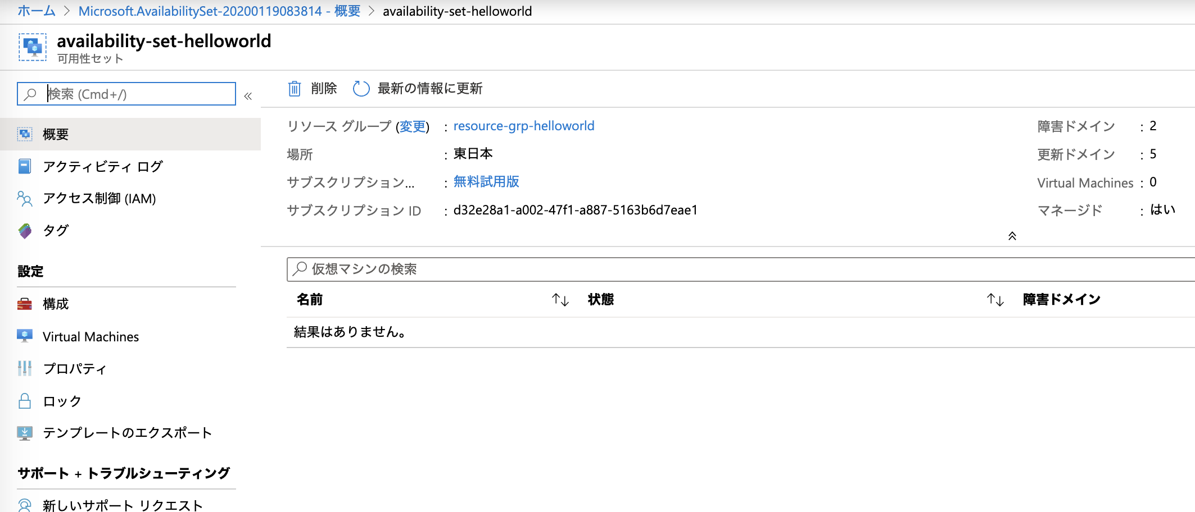Click the 新しいサポート リクエスト headset icon
1195x512 pixels.
point(25,505)
